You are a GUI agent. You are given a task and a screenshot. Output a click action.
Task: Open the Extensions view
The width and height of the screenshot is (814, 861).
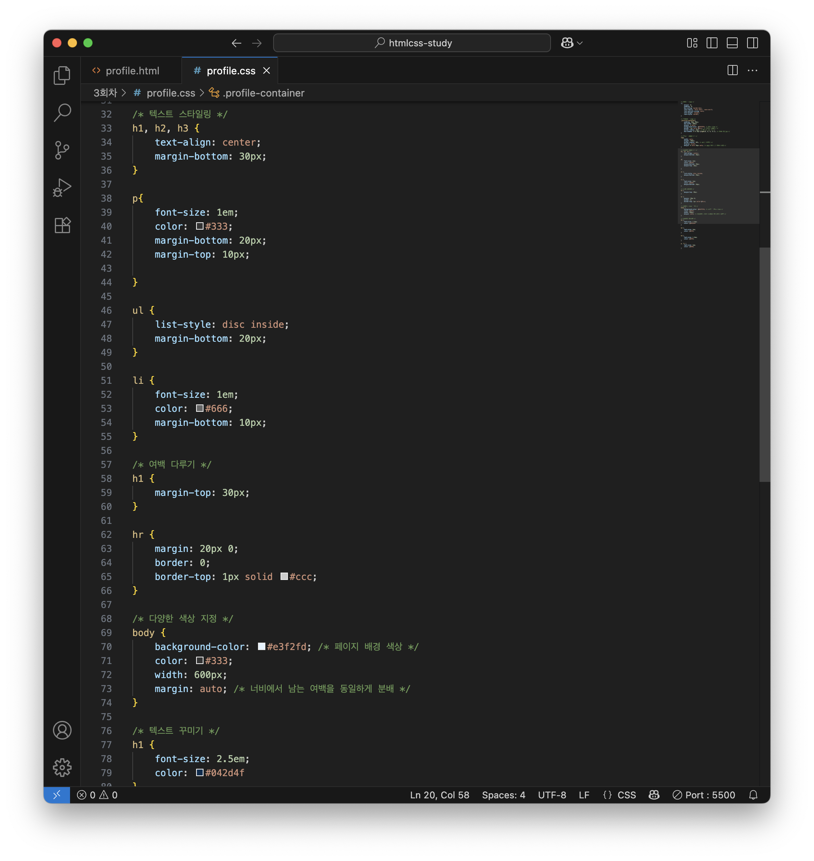[62, 225]
